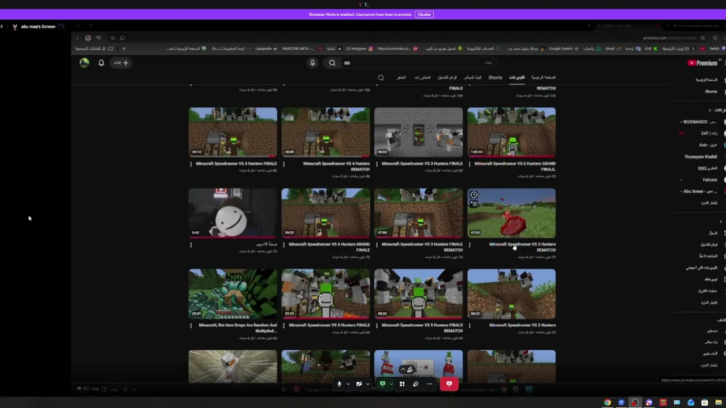This screenshot has height=408, width=726.
Task: Open Falcons subscription in sidebar
Action: tap(710, 180)
